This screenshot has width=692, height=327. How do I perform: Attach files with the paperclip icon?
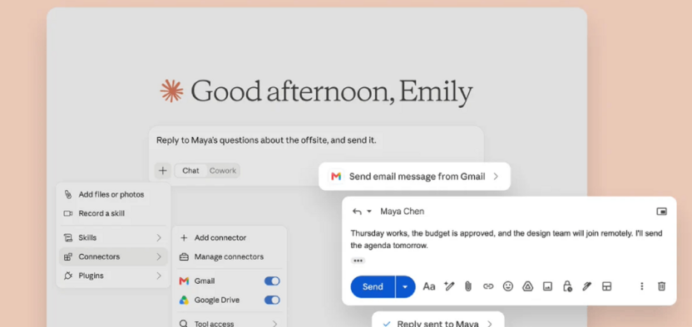(468, 286)
